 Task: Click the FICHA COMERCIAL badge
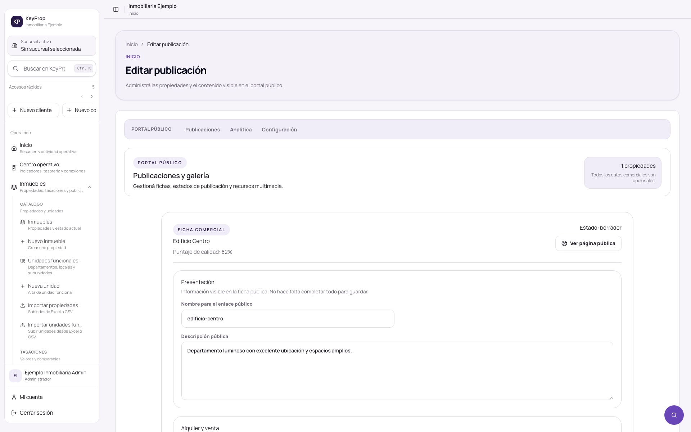pos(201,230)
